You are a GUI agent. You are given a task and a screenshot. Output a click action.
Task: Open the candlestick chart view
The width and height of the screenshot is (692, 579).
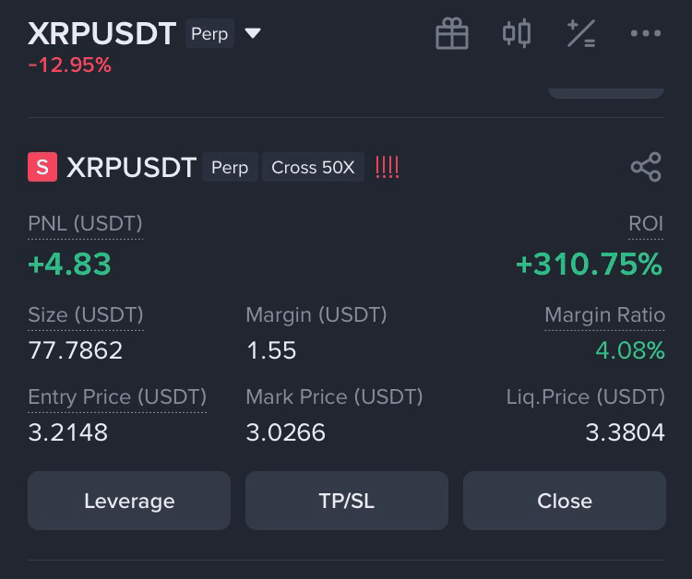[517, 34]
